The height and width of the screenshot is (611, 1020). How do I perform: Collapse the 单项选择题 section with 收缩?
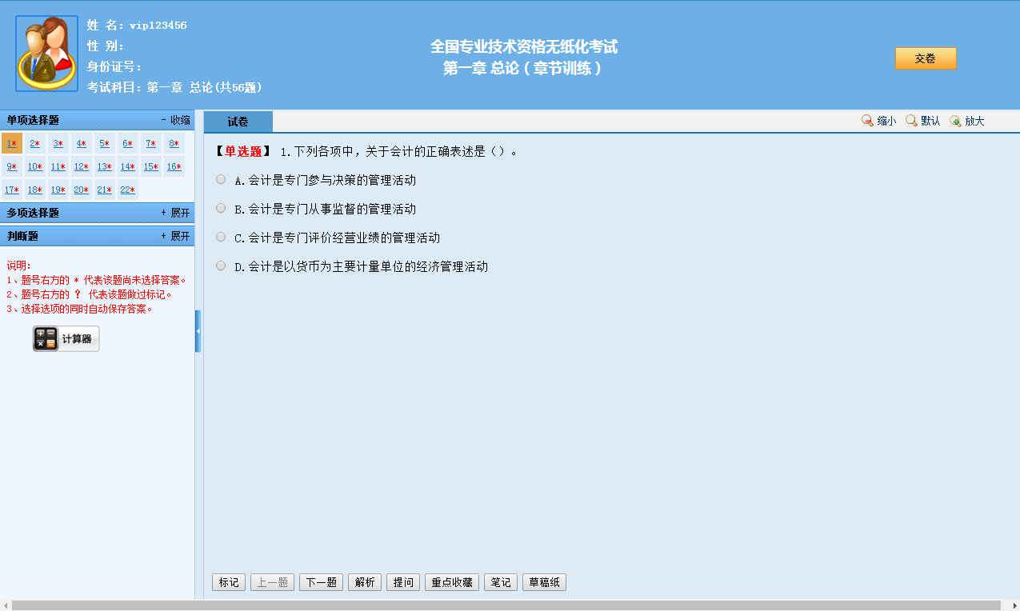(x=176, y=120)
